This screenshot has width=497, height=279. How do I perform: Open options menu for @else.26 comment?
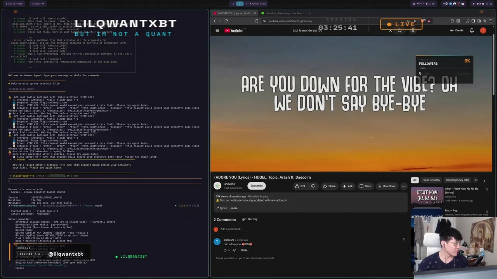pos(404,240)
